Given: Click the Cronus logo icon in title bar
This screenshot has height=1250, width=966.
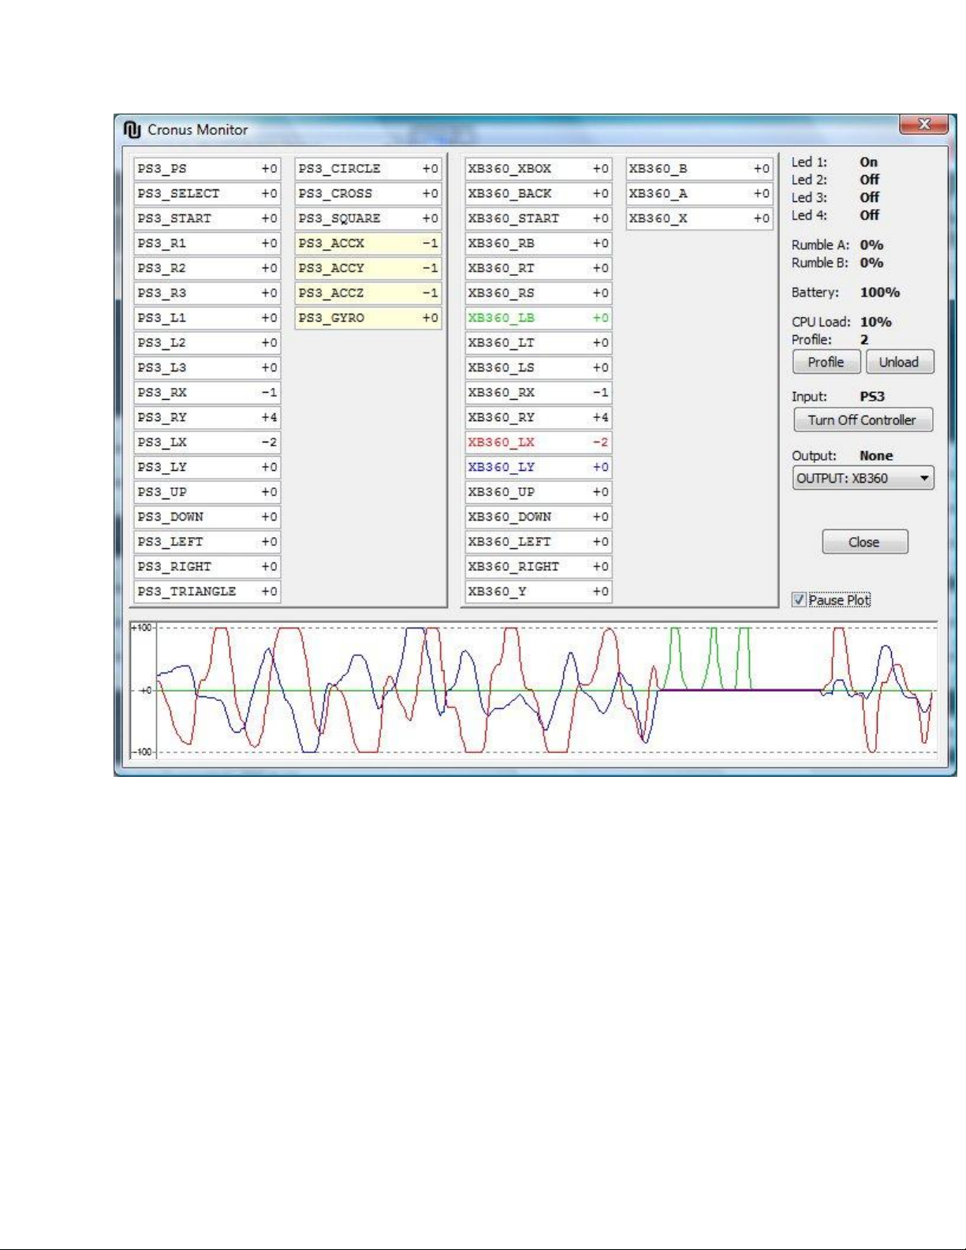Looking at the screenshot, I should 132,129.
